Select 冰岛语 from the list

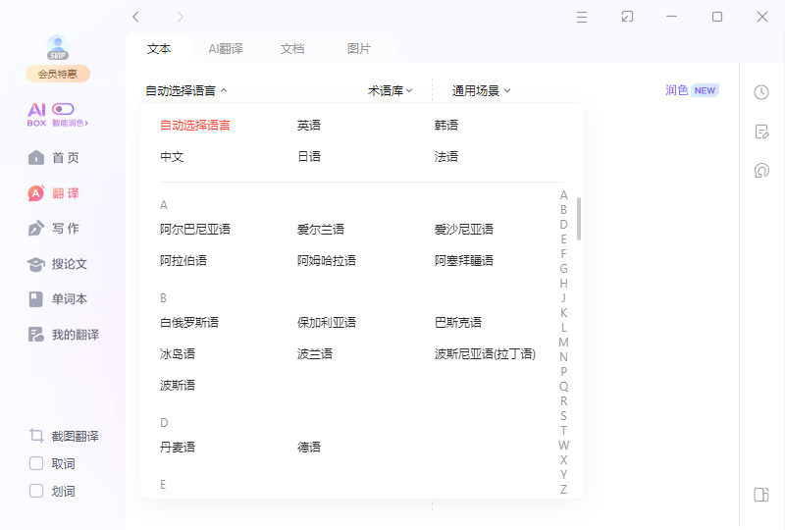pos(178,354)
